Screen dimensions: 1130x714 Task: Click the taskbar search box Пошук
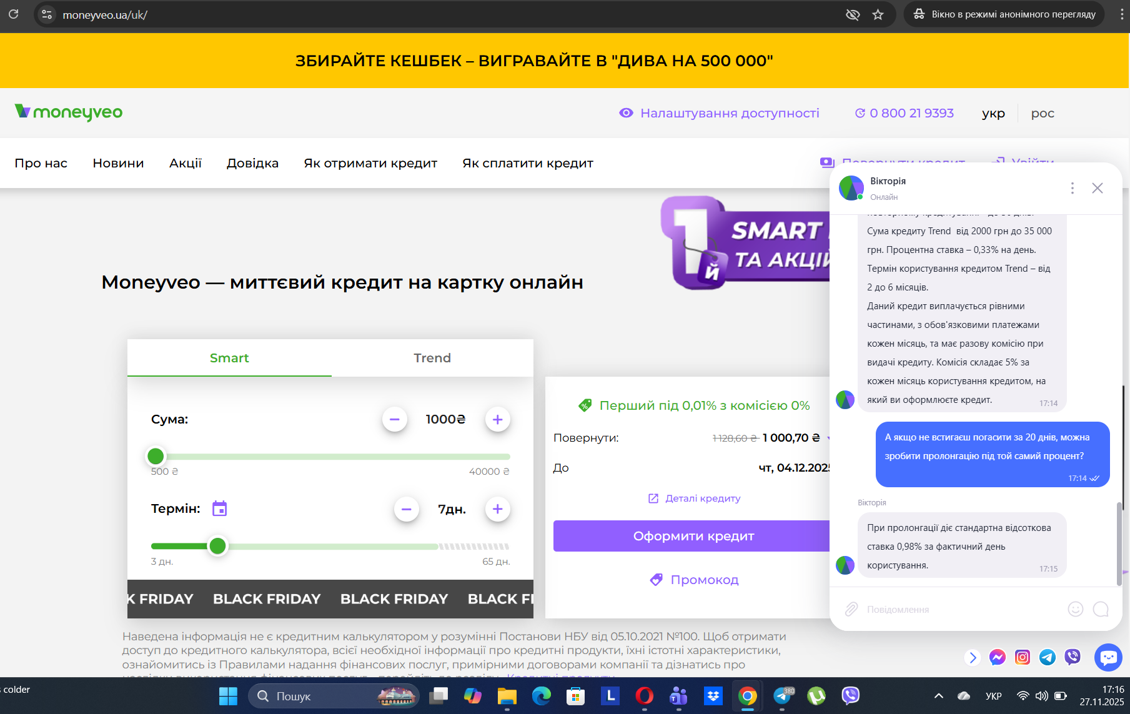click(x=334, y=696)
